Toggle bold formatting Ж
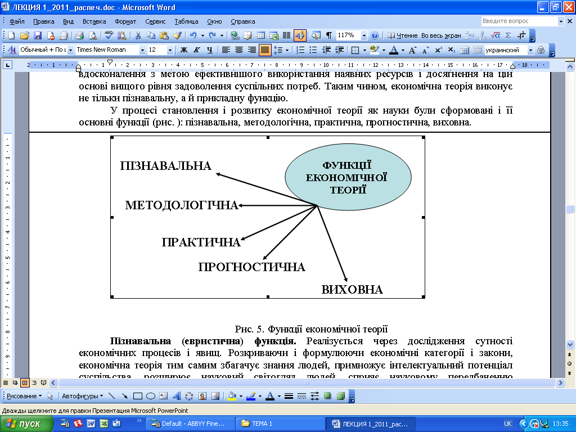Screen dimensions: 576x432 click(x=184, y=50)
